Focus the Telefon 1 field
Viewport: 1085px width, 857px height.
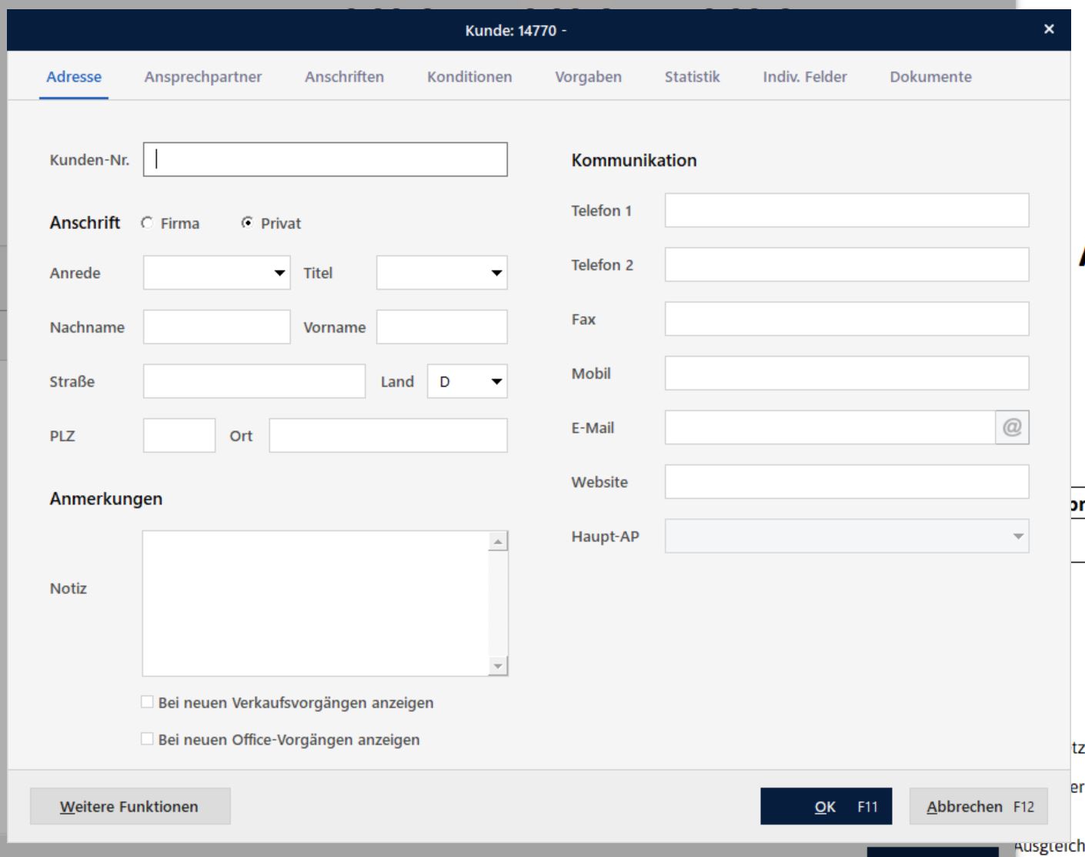(846, 210)
